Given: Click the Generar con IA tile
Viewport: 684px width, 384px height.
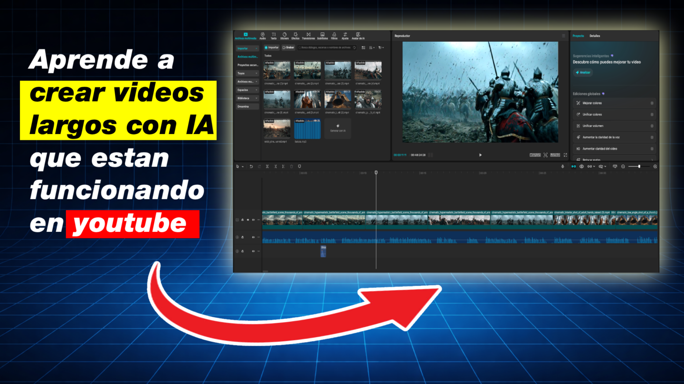Looking at the screenshot, I should pos(338,129).
